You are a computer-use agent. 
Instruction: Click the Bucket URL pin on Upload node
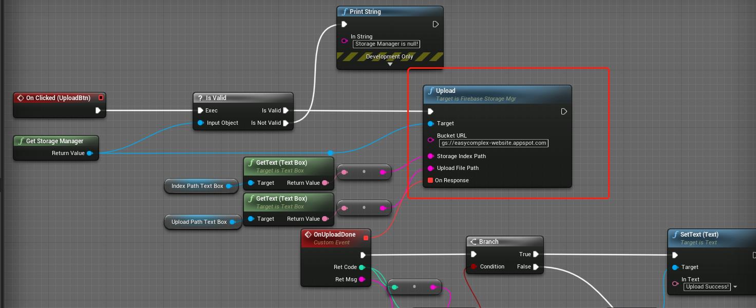430,140
